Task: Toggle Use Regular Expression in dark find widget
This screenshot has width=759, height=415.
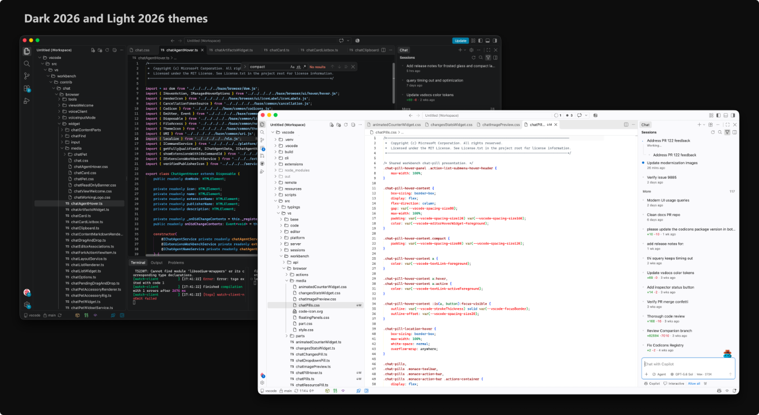Action: 304,66
